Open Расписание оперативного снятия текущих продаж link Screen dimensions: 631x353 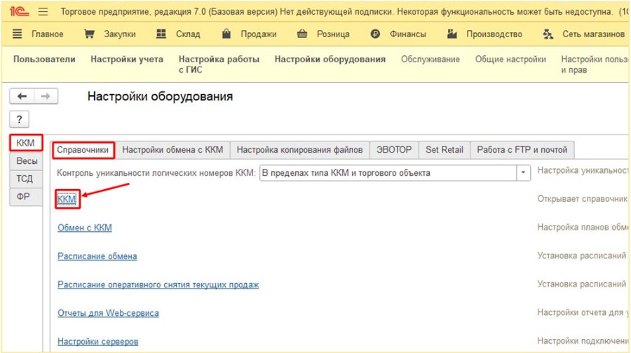pyautogui.click(x=158, y=284)
